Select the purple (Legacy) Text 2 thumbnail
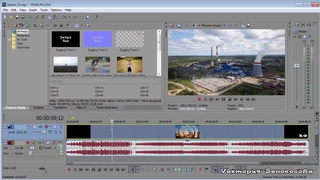 (98, 39)
